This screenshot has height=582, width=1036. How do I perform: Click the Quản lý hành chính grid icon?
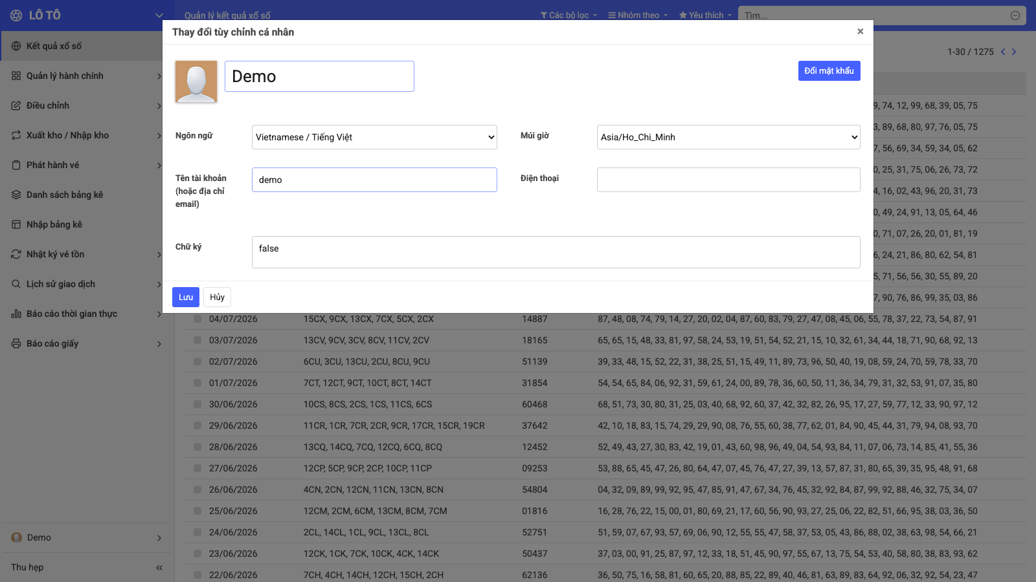[x=16, y=76]
